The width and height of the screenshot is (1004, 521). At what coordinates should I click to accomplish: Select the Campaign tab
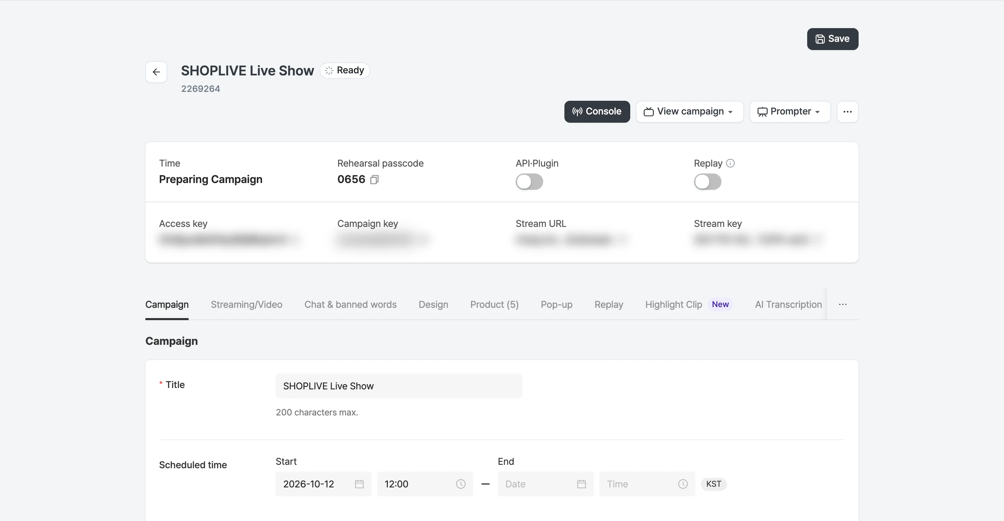coord(167,304)
